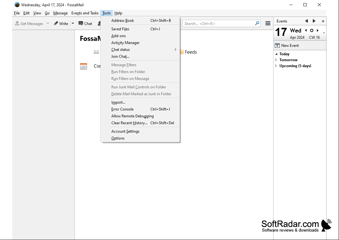
Task: Click the Feeds link
Action: click(x=191, y=52)
